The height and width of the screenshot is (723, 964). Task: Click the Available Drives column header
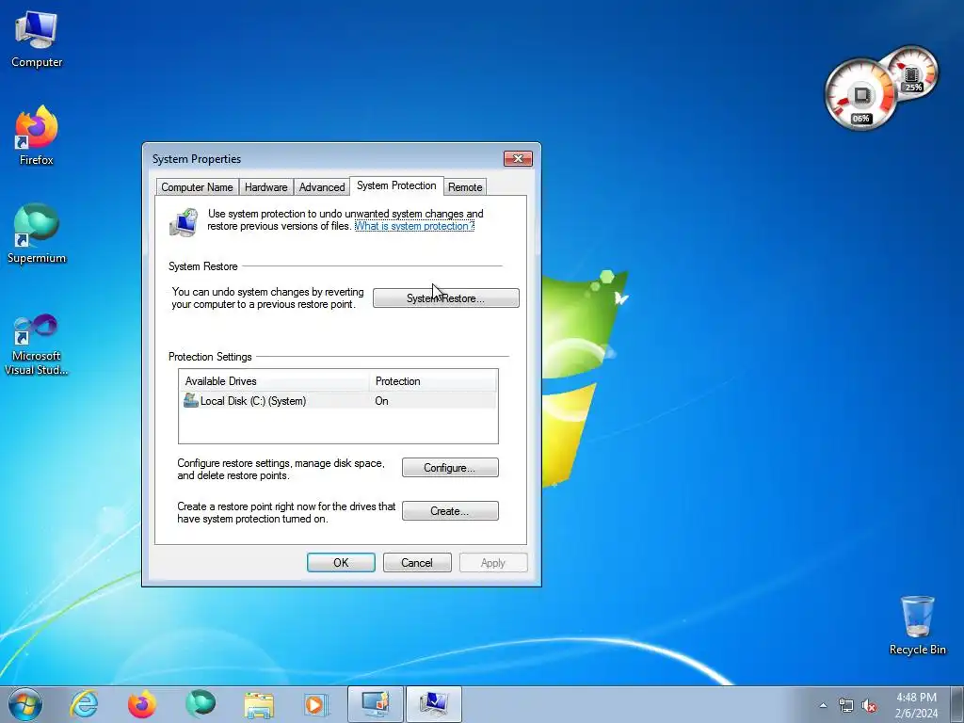tap(274, 381)
